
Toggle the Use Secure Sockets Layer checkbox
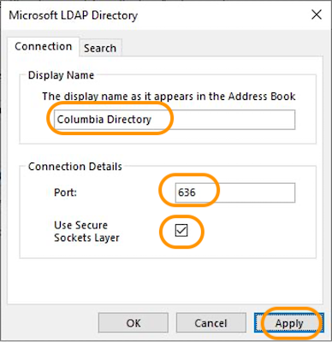pos(181,230)
